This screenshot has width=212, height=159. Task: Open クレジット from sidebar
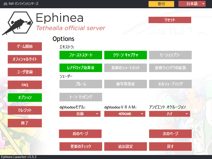pyautogui.click(x=25, y=110)
